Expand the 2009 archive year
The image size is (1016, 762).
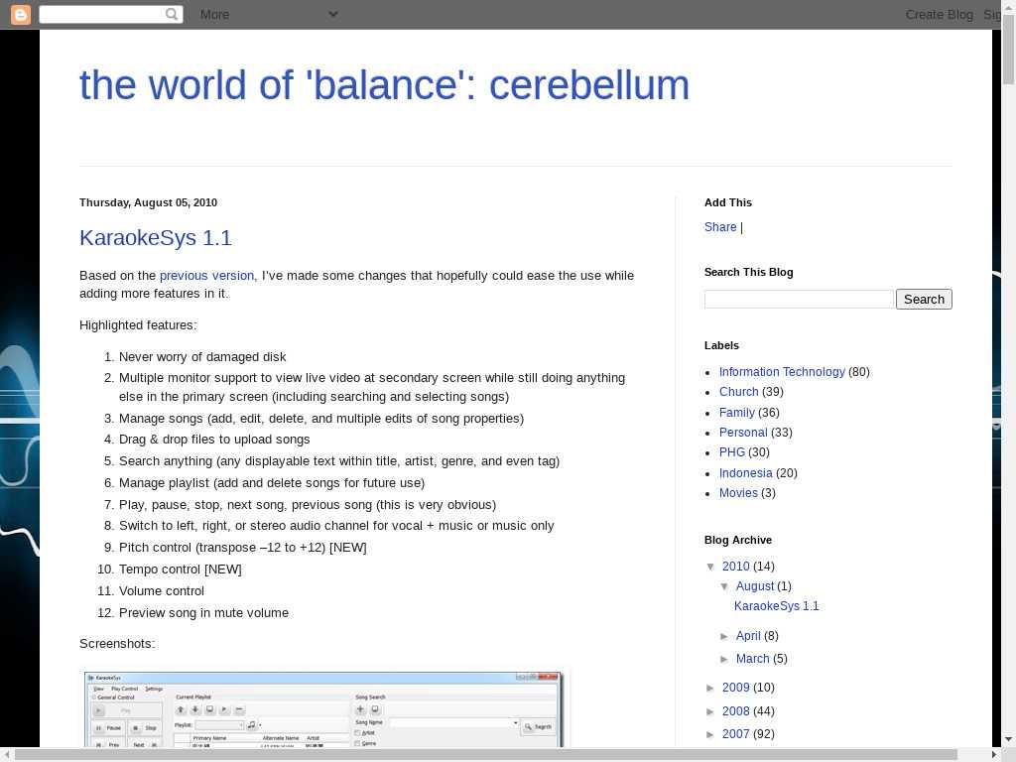712,689
